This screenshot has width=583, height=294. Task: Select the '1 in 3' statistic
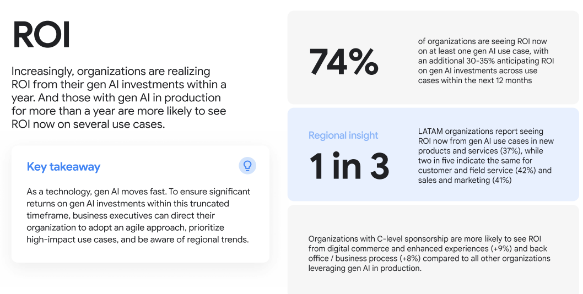pos(349,166)
